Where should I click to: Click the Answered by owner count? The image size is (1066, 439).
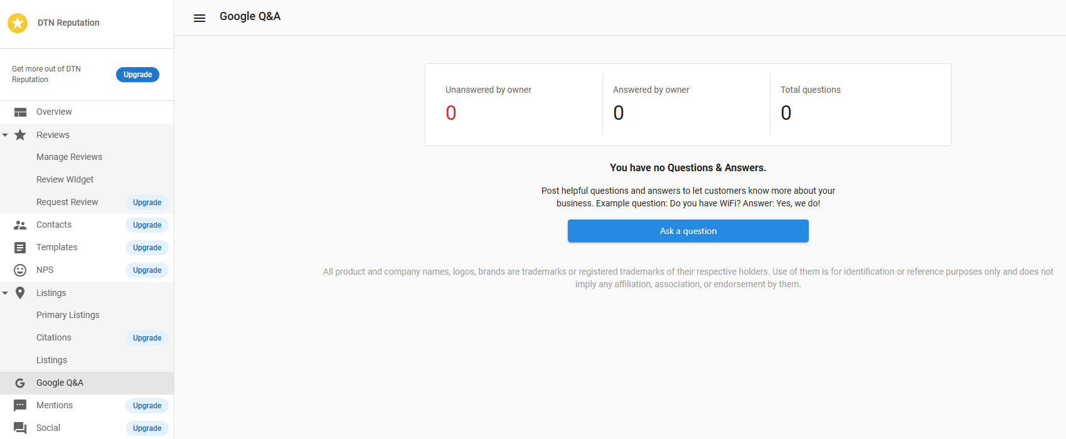tap(619, 113)
